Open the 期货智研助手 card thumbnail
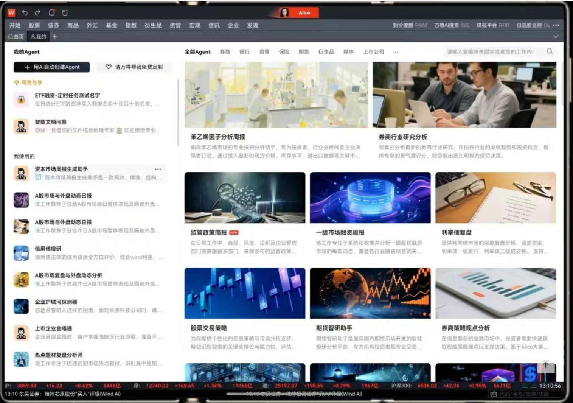Image resolution: width=573 pixels, height=403 pixels. 370,293
